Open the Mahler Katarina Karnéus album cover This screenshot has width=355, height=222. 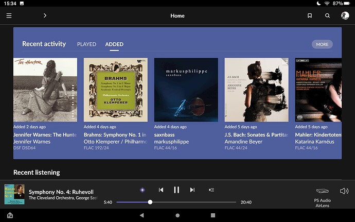coord(318,90)
